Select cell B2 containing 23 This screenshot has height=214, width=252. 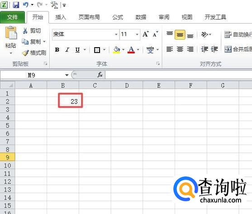click(x=63, y=101)
